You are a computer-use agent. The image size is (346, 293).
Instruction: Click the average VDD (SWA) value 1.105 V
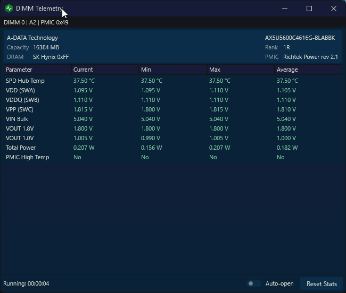(x=286, y=90)
